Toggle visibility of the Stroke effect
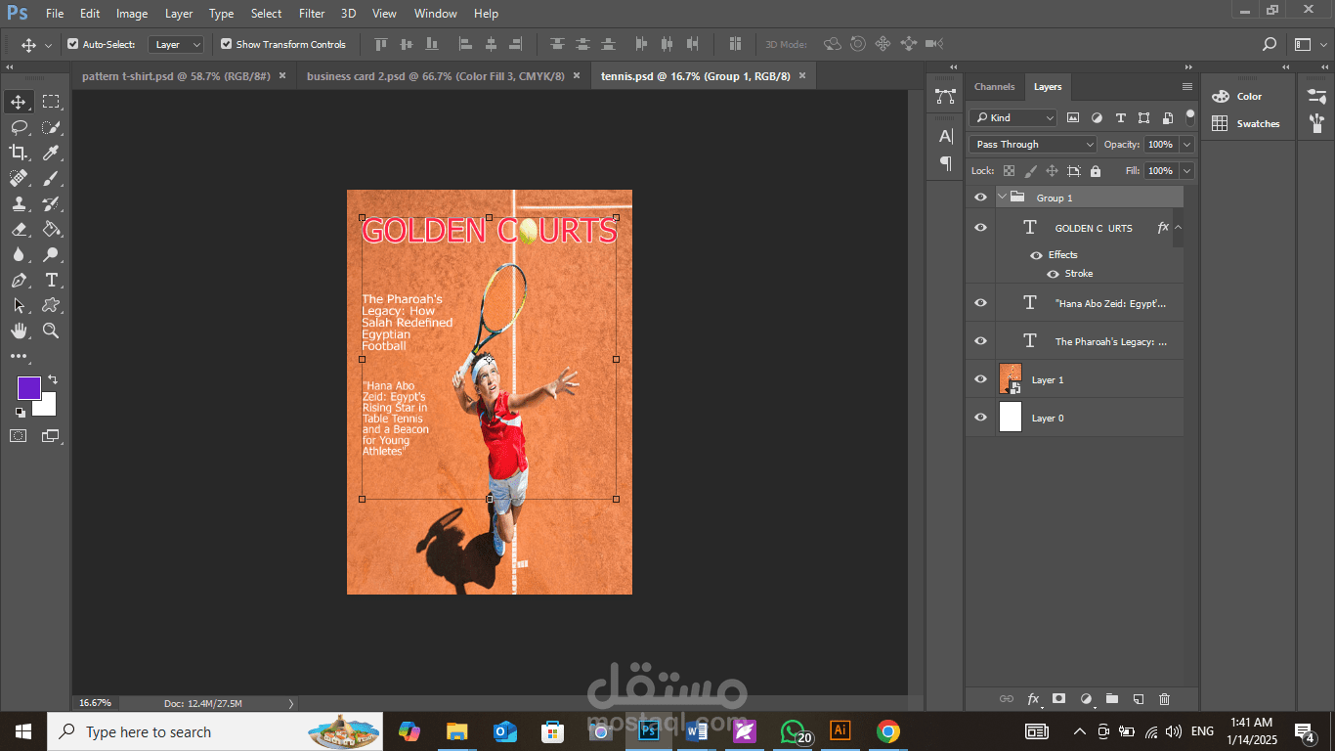This screenshot has height=751, width=1335. coord(1053,274)
